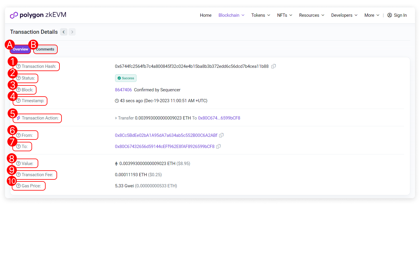This screenshot has width=420, height=254.
Task: Click Sign In
Action: pyautogui.click(x=397, y=15)
